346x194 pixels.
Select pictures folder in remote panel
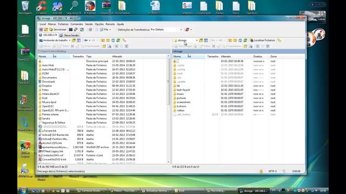[182, 98]
